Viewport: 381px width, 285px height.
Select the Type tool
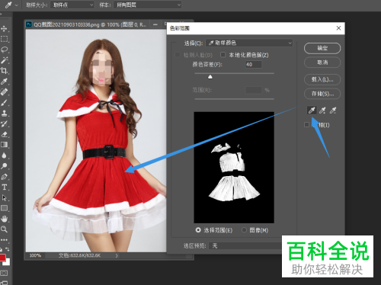[x=4, y=187]
